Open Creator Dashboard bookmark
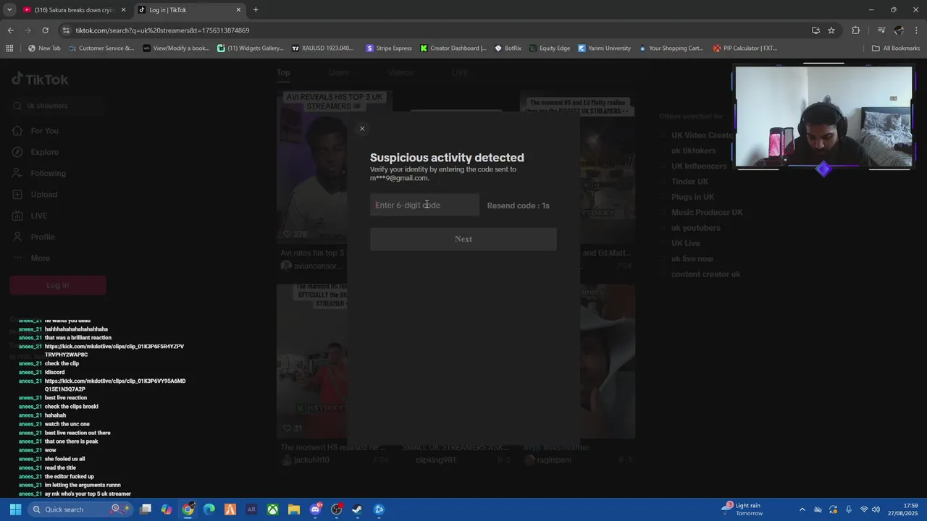927x521 pixels. (x=453, y=48)
